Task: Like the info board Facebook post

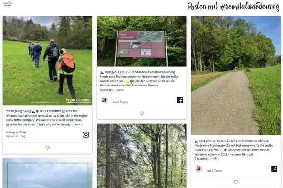Action: [141, 113]
